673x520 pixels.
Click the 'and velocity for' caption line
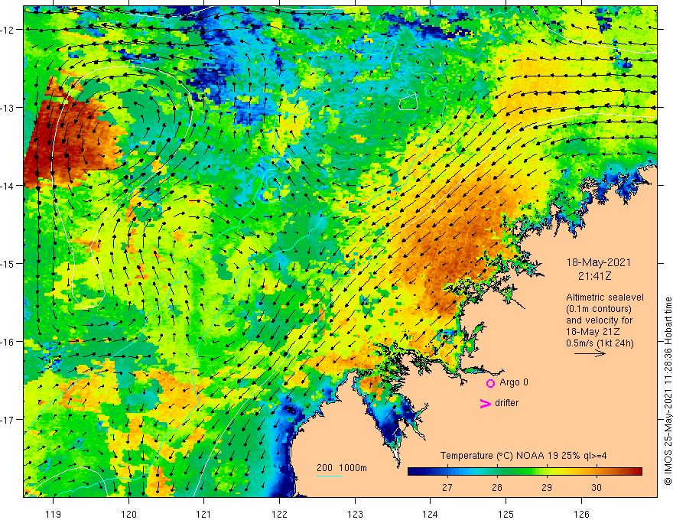(x=599, y=320)
